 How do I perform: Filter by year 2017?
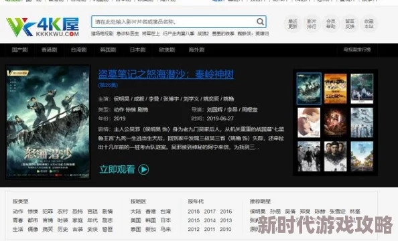(210, 212)
